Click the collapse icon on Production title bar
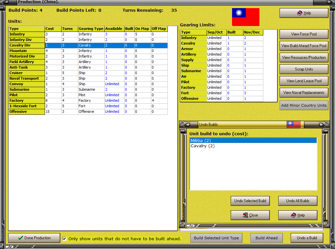The height and width of the screenshot is (249, 335). (x=6, y=2)
